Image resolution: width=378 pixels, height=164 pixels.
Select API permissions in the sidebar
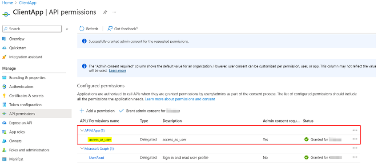[36, 114]
